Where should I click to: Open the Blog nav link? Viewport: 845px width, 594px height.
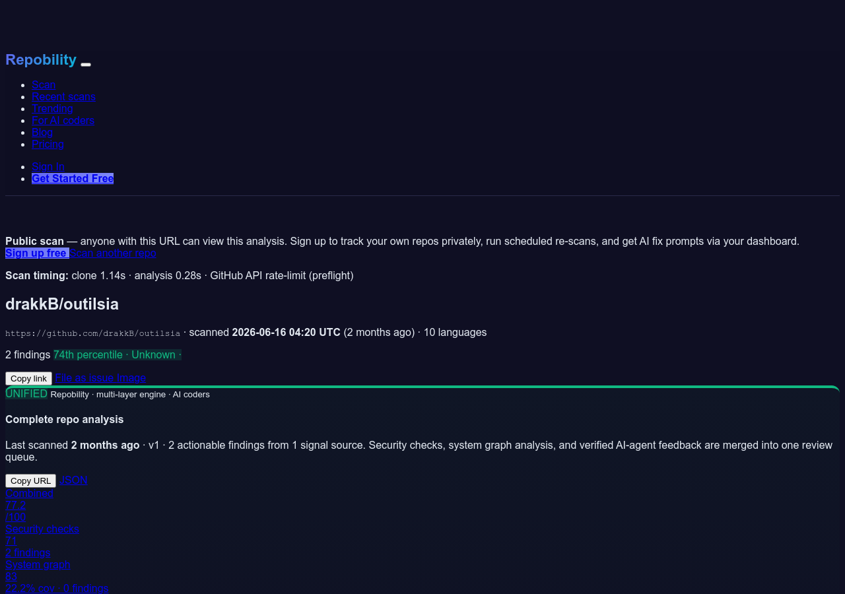[x=42, y=132]
